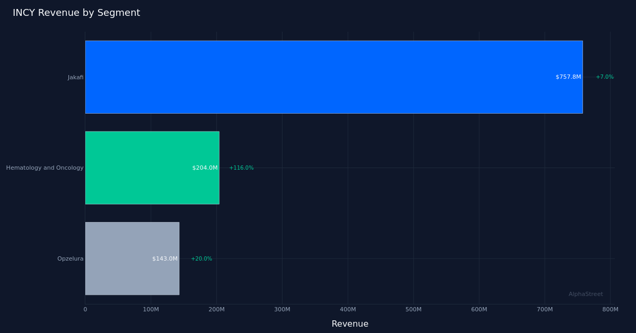Select the Opzelura axis label
636x333 pixels.
pyautogui.click(x=70, y=258)
